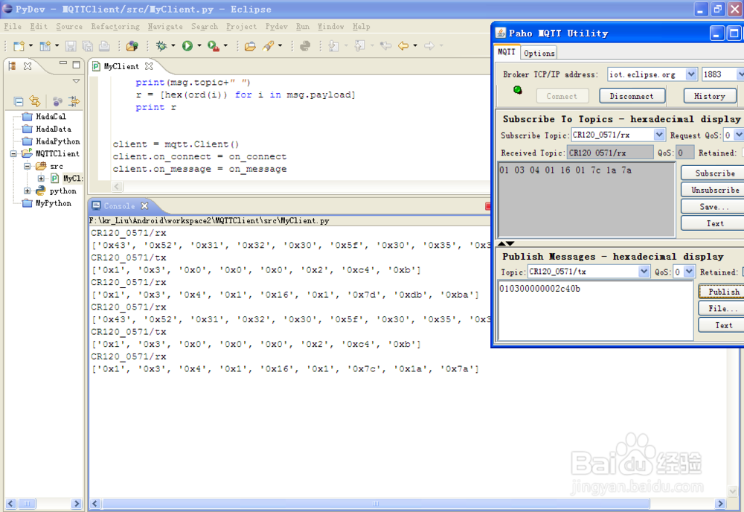The image size is (744, 512).
Task: Click the Package Explorer view tab icon
Action: (x=13, y=66)
